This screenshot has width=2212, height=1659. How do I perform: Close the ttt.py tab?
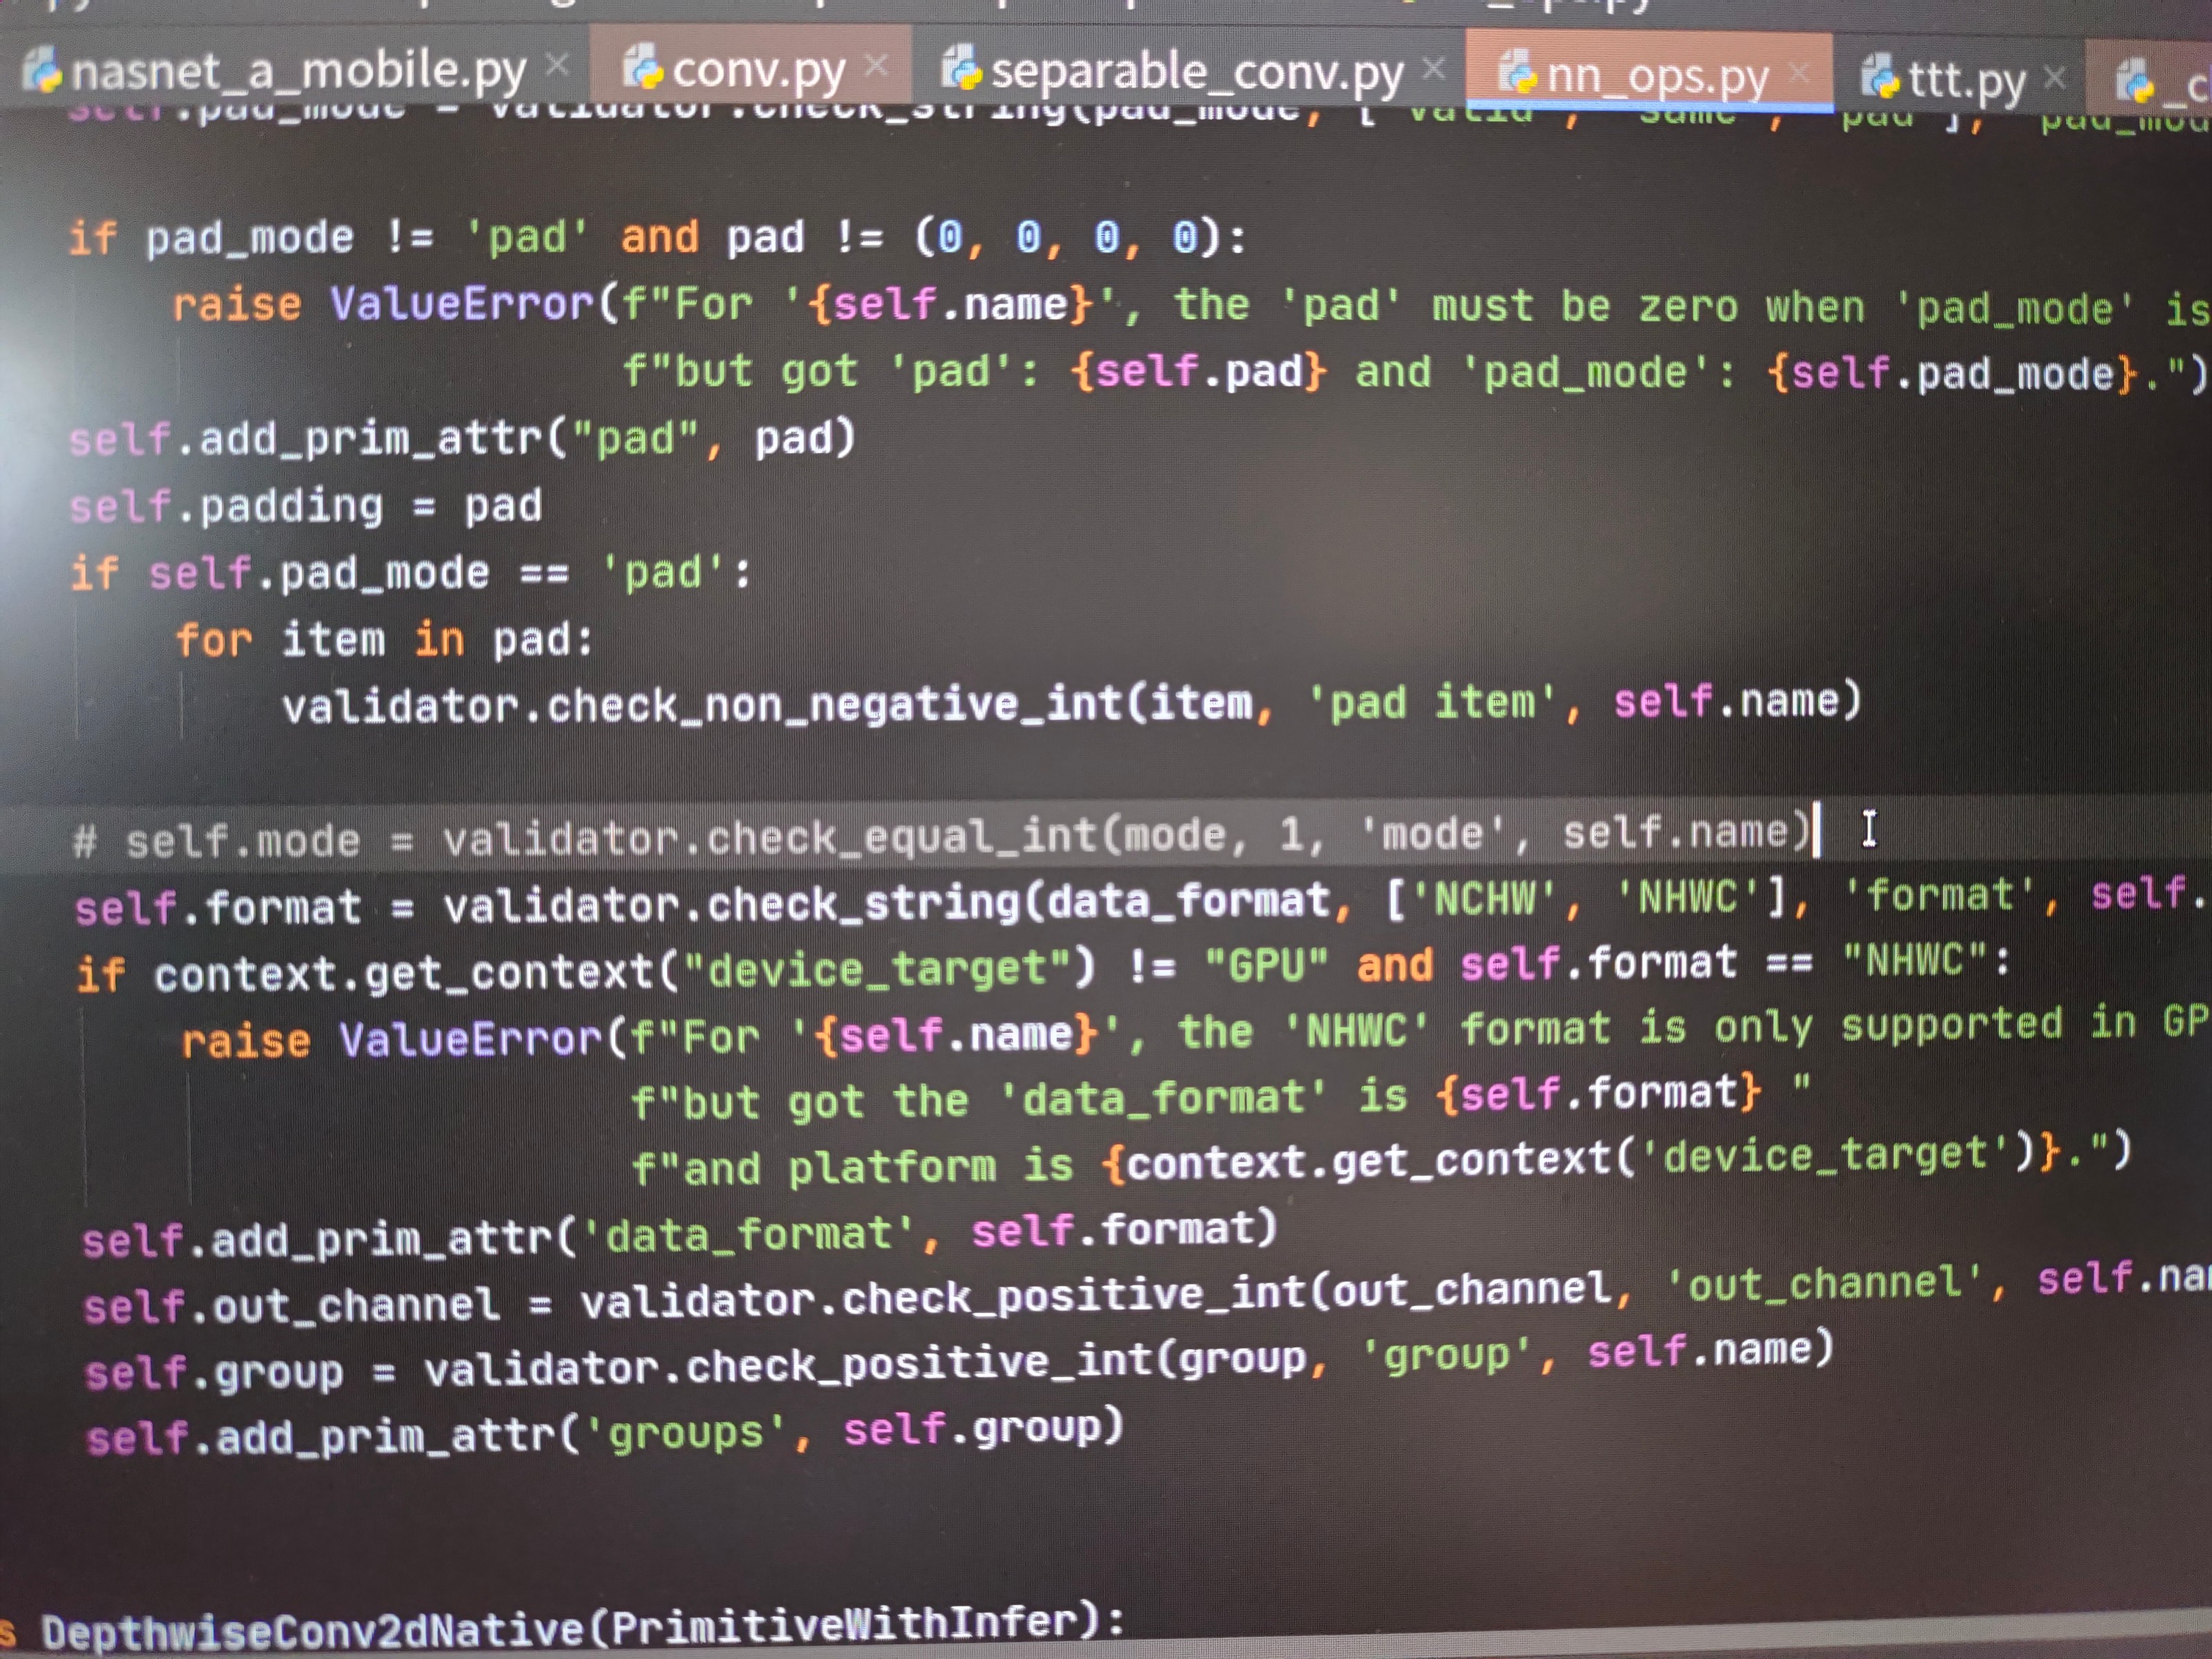[2054, 76]
